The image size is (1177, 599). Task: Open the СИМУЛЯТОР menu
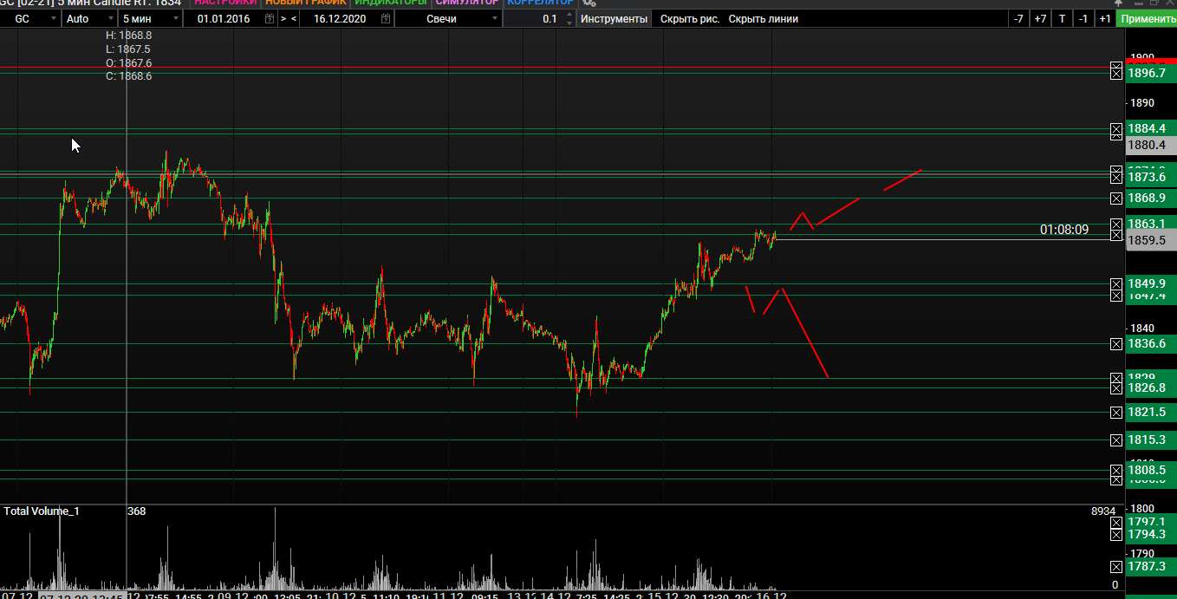pos(467,3)
